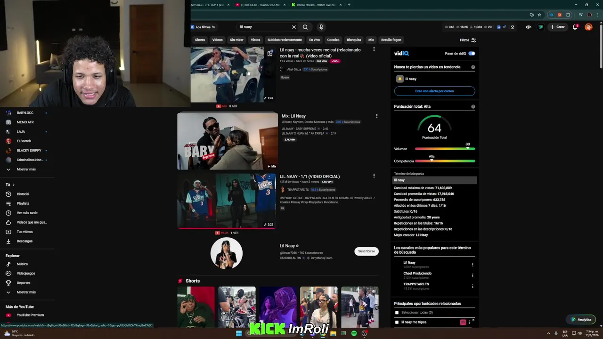The width and height of the screenshot is (603, 339).
Task: Click the Volumen score slider
Action: coord(445,149)
